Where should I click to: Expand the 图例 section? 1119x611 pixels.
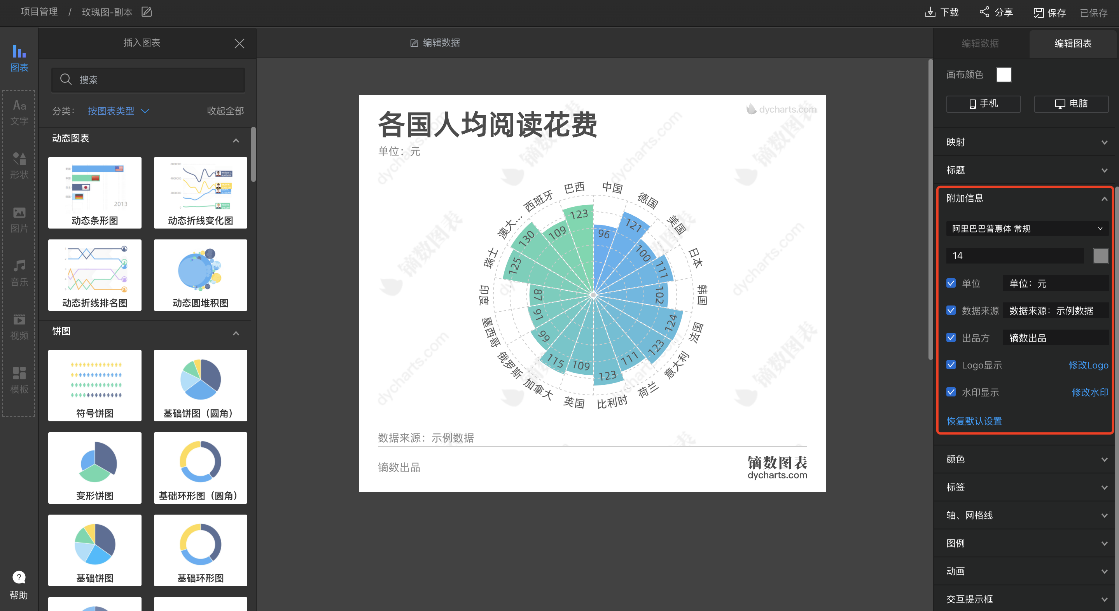coord(1026,543)
